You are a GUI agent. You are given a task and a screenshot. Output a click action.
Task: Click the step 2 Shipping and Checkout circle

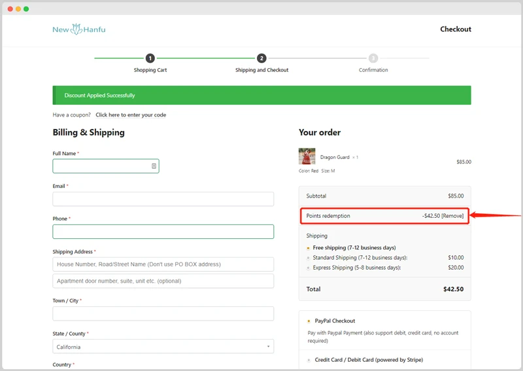[261, 58]
